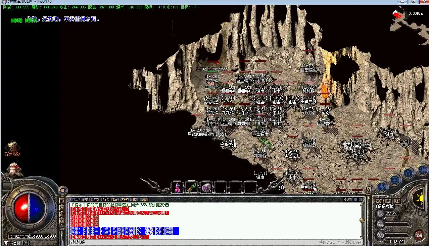The height and width of the screenshot is (246, 429).
Task: Click the dice message with 【3点】
Action: tap(125, 233)
